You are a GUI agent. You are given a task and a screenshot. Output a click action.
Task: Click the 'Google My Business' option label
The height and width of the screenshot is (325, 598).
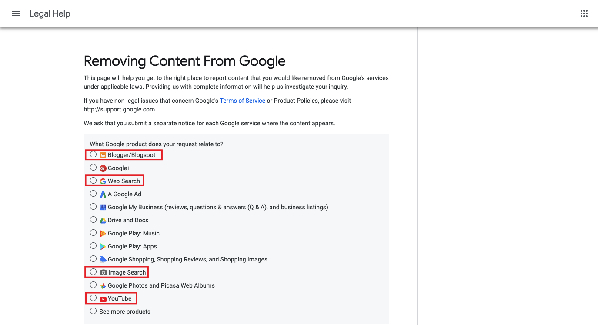click(218, 207)
